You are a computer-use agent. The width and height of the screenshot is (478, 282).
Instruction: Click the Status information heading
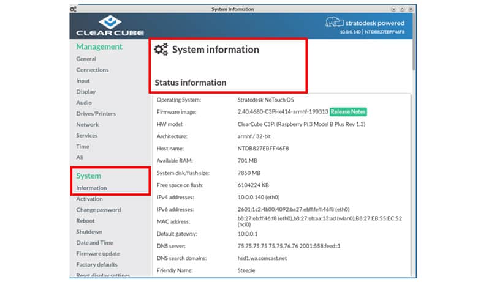[191, 83]
